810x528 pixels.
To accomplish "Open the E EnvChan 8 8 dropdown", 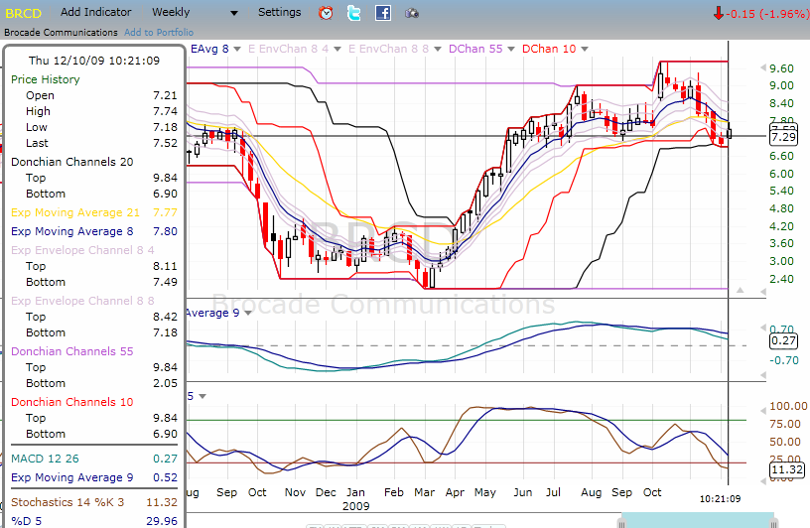I will pos(438,49).
